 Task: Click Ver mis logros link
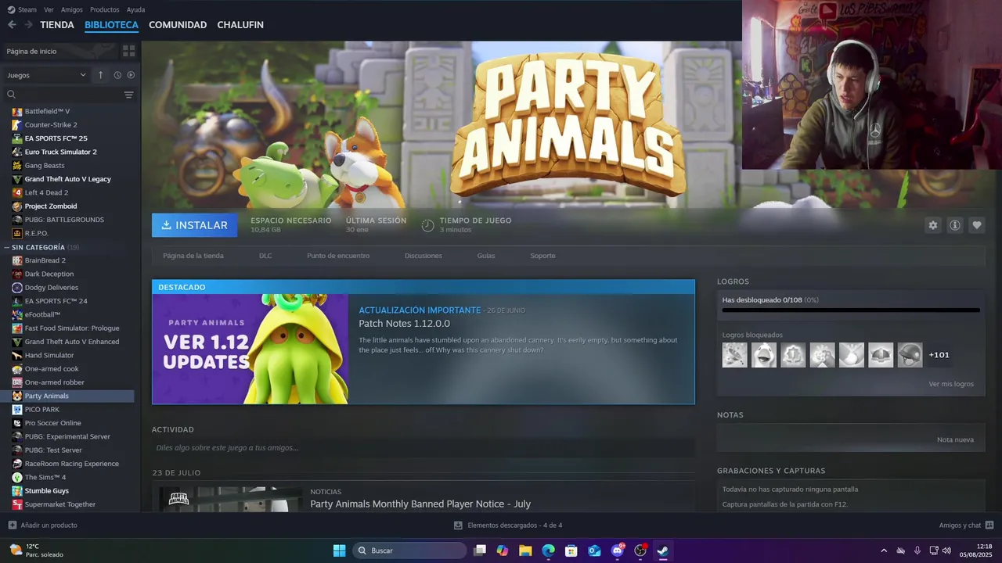pyautogui.click(x=951, y=384)
